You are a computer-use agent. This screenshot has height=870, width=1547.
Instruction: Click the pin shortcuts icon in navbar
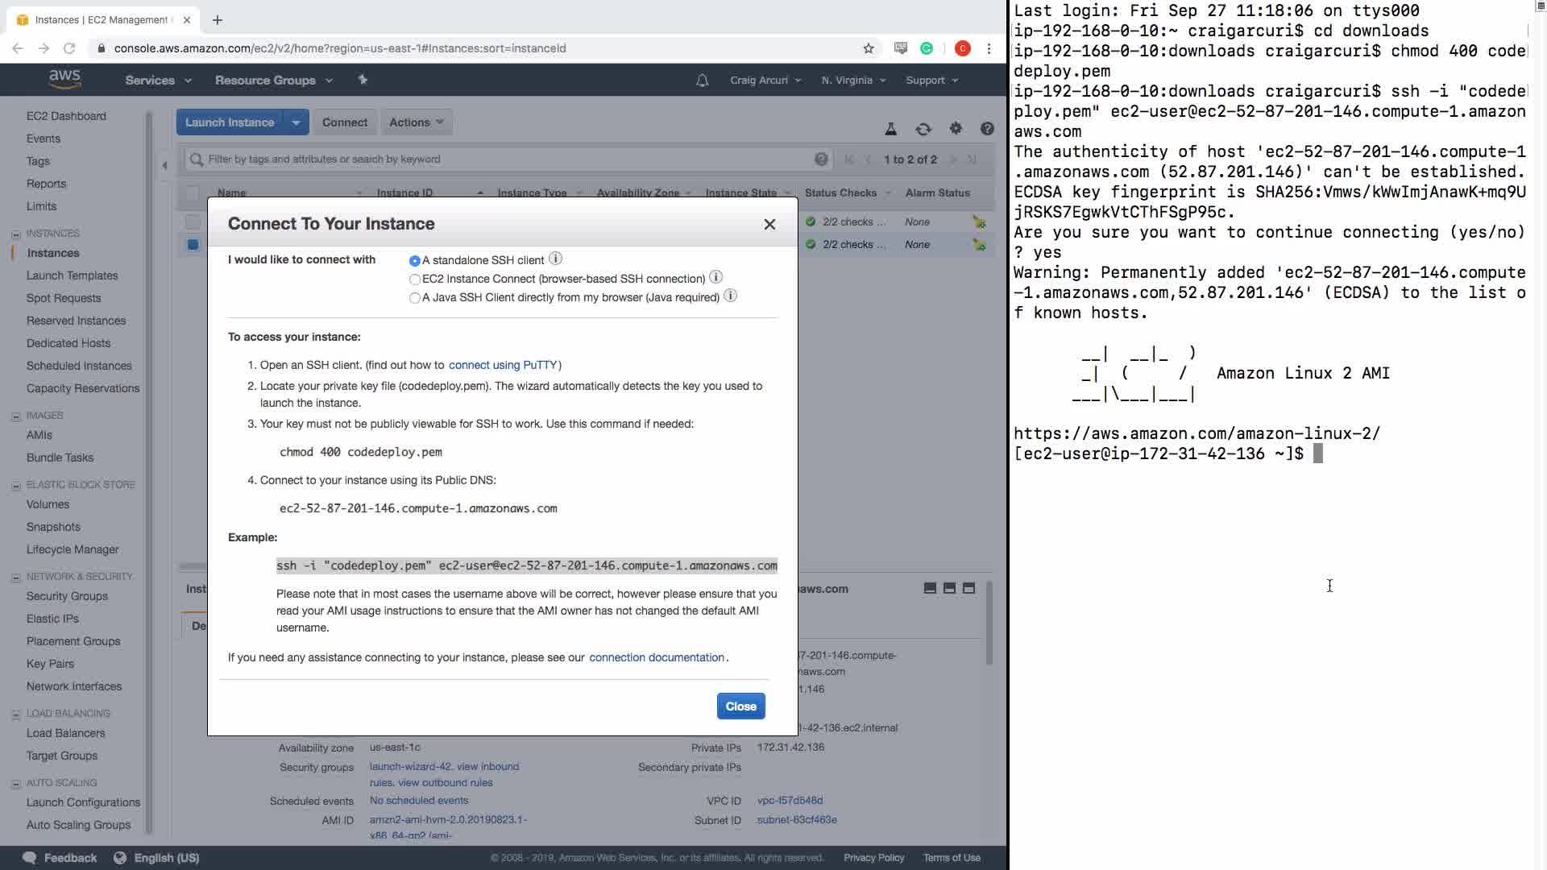(363, 80)
